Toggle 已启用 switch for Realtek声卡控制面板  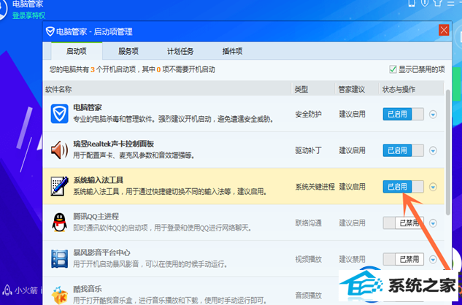(403, 150)
